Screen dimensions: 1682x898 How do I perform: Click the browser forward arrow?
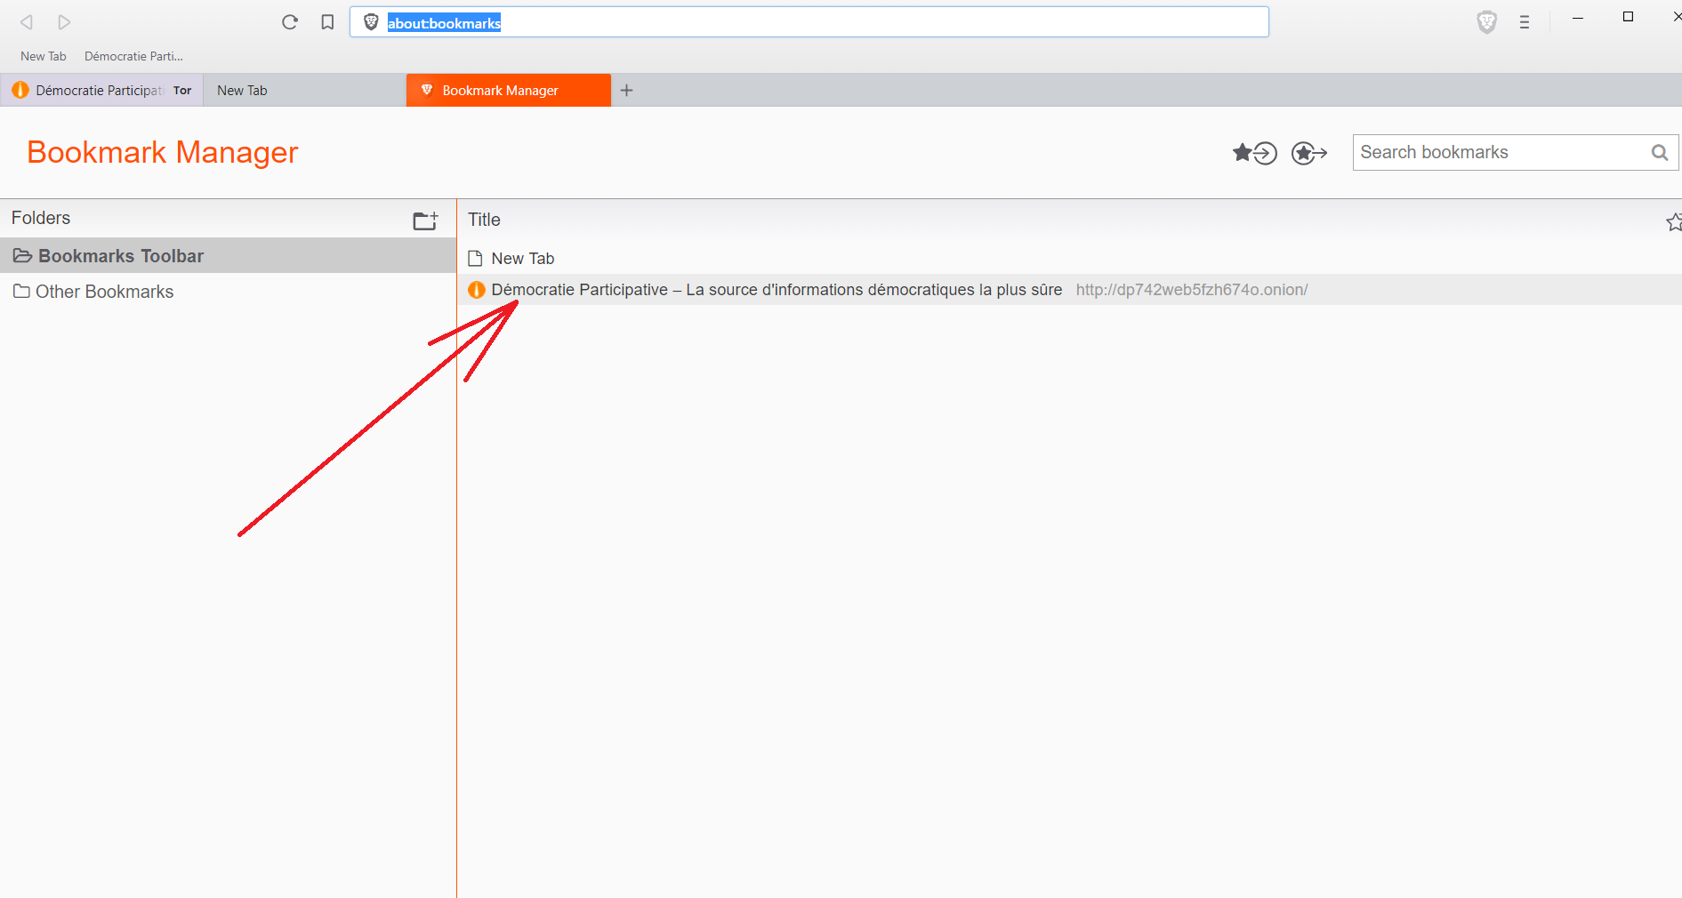64,22
